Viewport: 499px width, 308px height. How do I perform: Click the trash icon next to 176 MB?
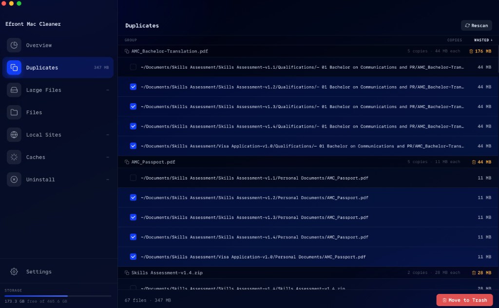(x=471, y=51)
